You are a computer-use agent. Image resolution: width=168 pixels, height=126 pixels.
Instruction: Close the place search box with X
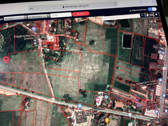coord(142,15)
